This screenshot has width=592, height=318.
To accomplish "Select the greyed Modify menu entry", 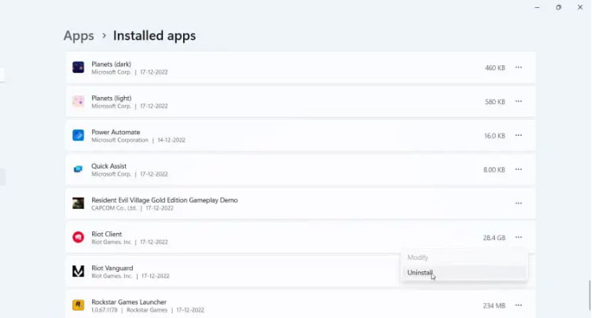I will tap(464, 258).
